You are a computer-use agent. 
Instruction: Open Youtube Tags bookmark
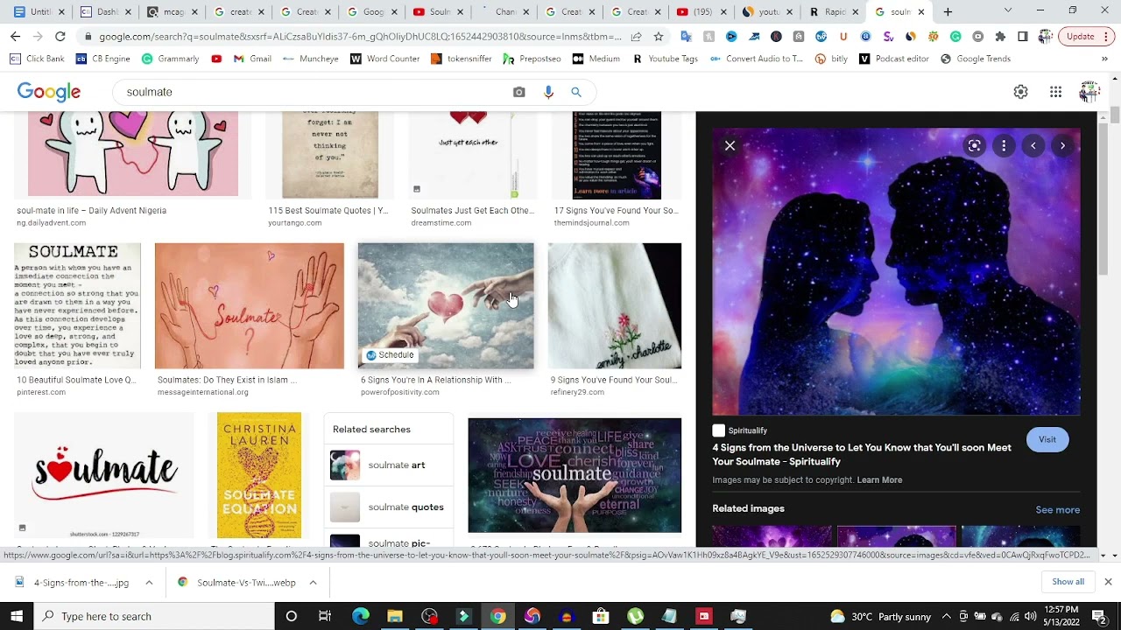tap(665, 59)
